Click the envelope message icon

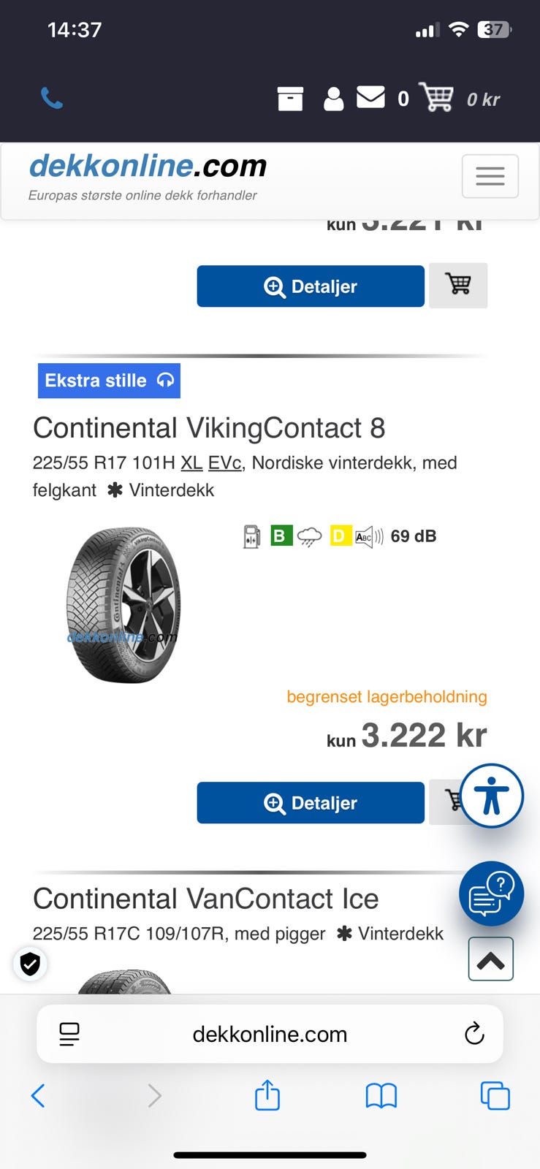(x=370, y=97)
